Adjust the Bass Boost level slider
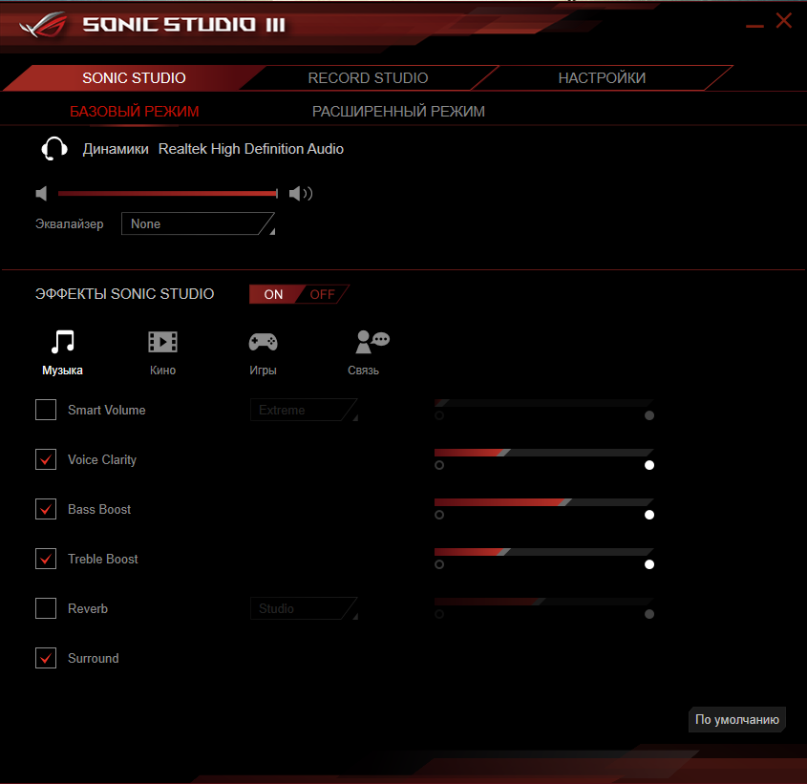This screenshot has width=807, height=784. tap(544, 502)
